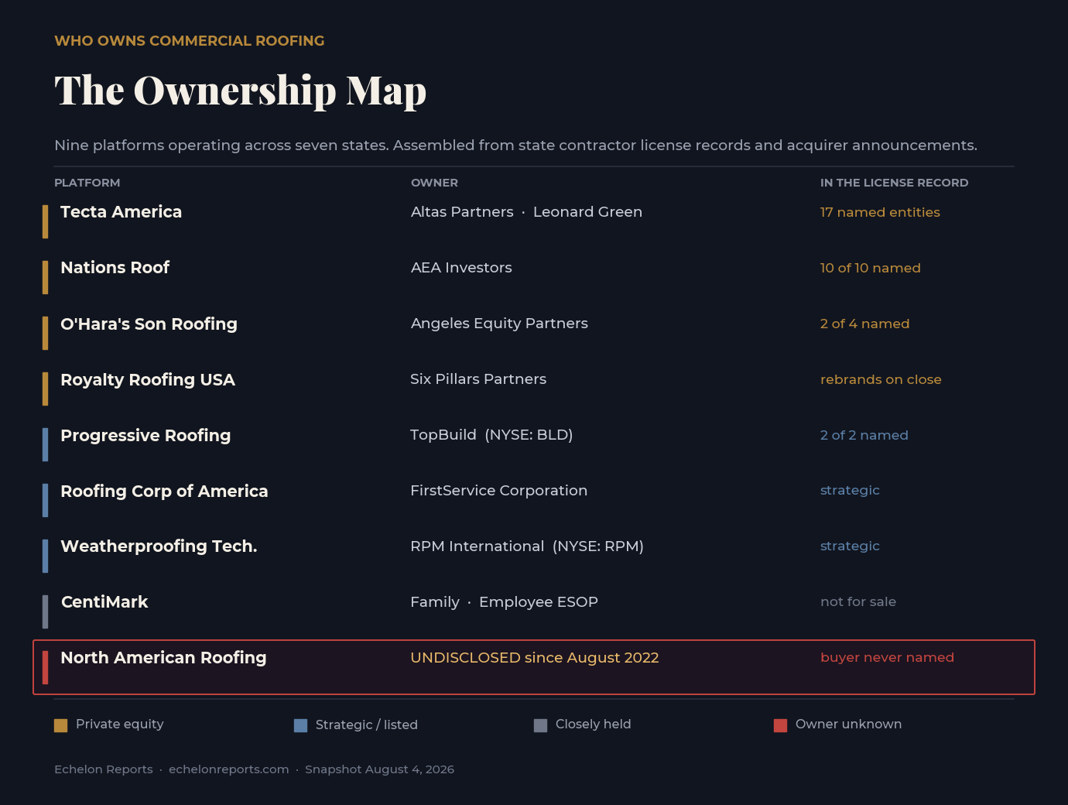Click the Echelon Reports footer credit
This screenshot has width=1068, height=805.
click(104, 769)
